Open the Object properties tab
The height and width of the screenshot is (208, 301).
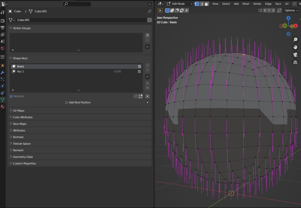pos(3,65)
